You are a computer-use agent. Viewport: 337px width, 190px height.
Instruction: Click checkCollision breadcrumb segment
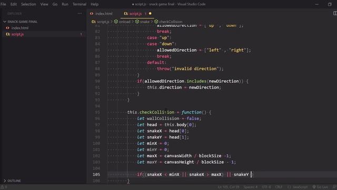point(171,22)
